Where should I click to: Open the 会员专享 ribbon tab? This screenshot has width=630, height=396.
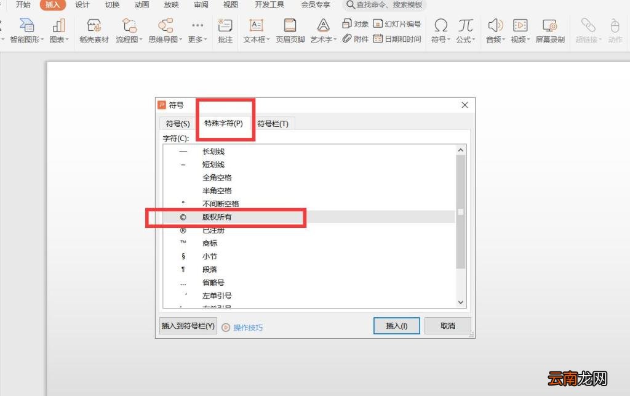coord(316,5)
